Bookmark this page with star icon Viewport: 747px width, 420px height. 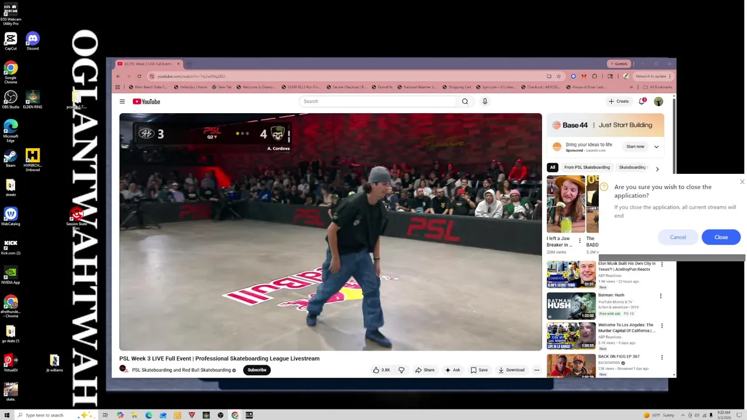click(x=558, y=76)
